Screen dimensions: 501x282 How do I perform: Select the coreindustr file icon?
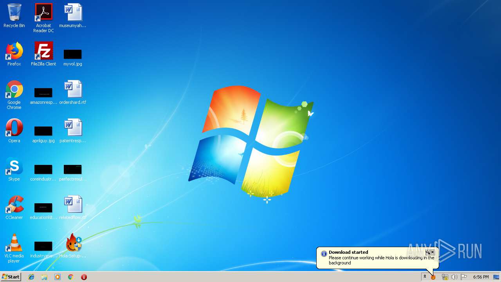[x=43, y=173]
